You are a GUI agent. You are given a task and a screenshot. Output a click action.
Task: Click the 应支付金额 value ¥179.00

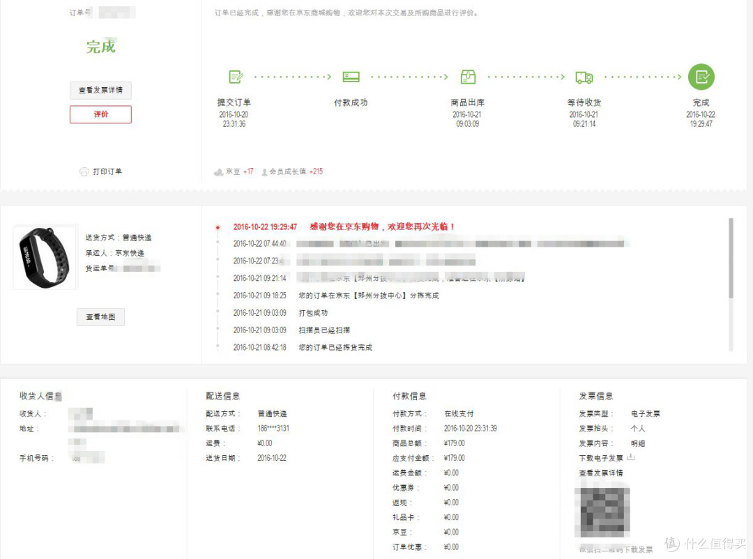[455, 458]
